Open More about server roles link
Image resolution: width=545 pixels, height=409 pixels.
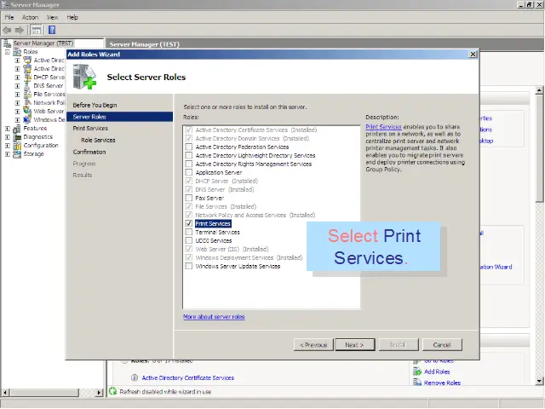[x=214, y=317]
